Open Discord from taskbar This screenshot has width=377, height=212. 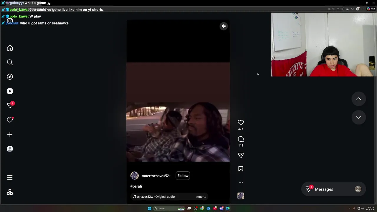pos(221,208)
